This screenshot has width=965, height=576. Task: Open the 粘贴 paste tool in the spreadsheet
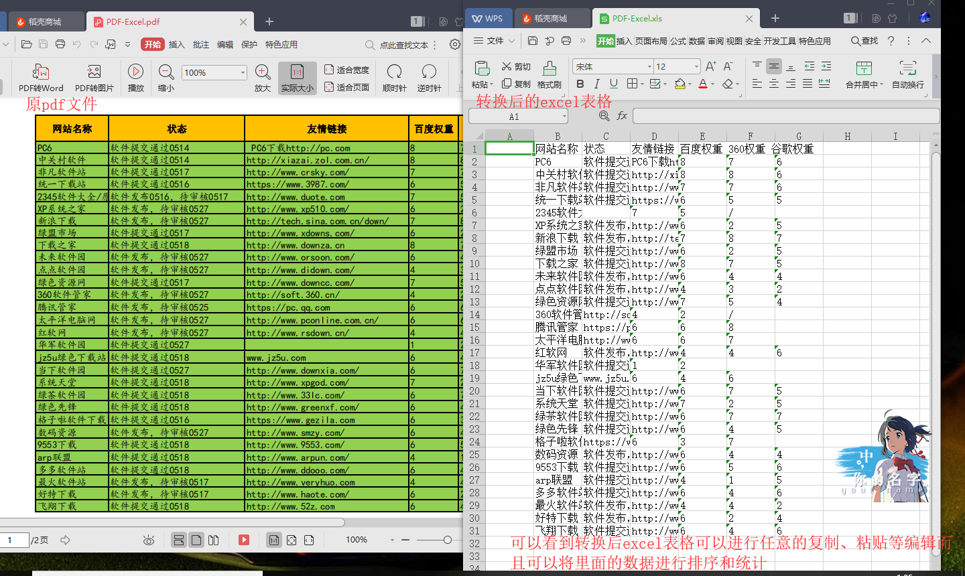click(x=482, y=74)
